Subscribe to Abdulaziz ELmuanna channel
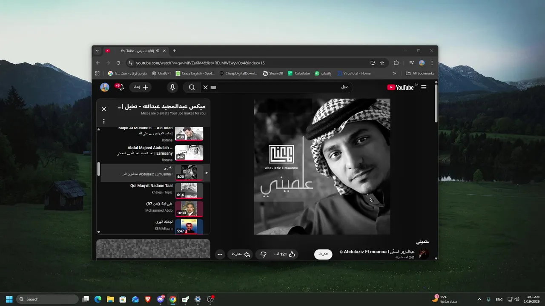The image size is (545, 306). (324, 254)
